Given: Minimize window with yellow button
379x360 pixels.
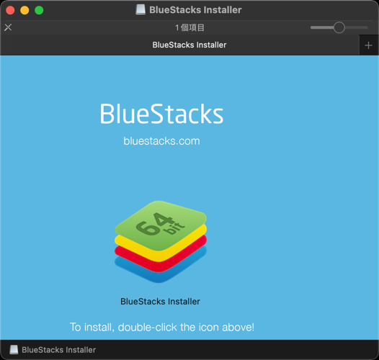Looking at the screenshot, I should point(24,10).
